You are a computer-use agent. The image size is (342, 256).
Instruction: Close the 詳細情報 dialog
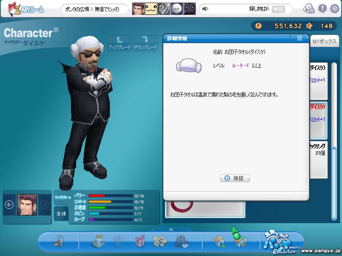(300, 38)
